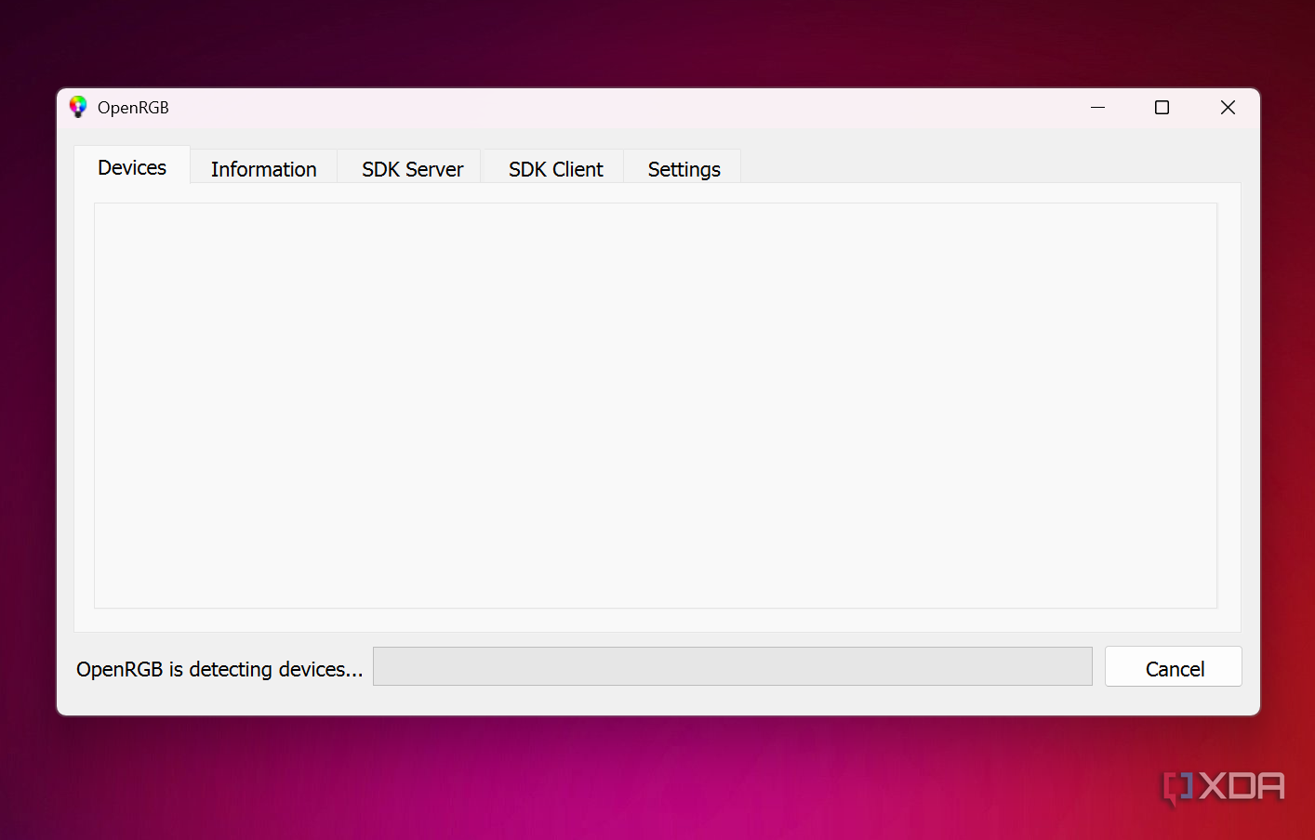Open the Settings tab
The image size is (1315, 840).
684,168
